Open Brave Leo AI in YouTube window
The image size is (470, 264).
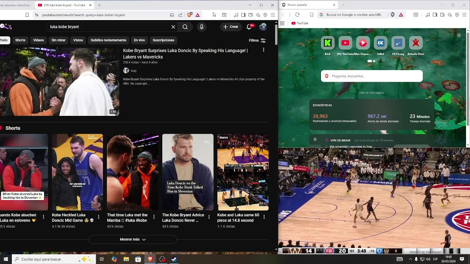(x=258, y=15)
